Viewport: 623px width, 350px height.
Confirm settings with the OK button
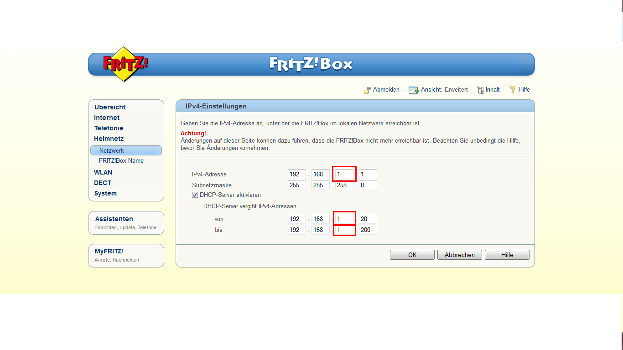tap(412, 255)
